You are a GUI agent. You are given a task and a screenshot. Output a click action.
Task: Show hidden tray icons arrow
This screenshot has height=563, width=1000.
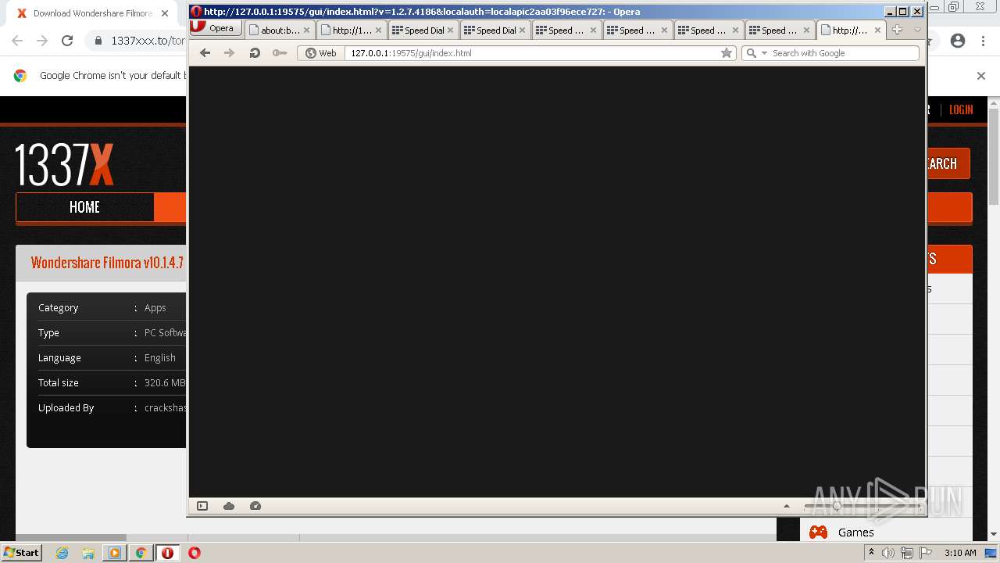click(871, 553)
